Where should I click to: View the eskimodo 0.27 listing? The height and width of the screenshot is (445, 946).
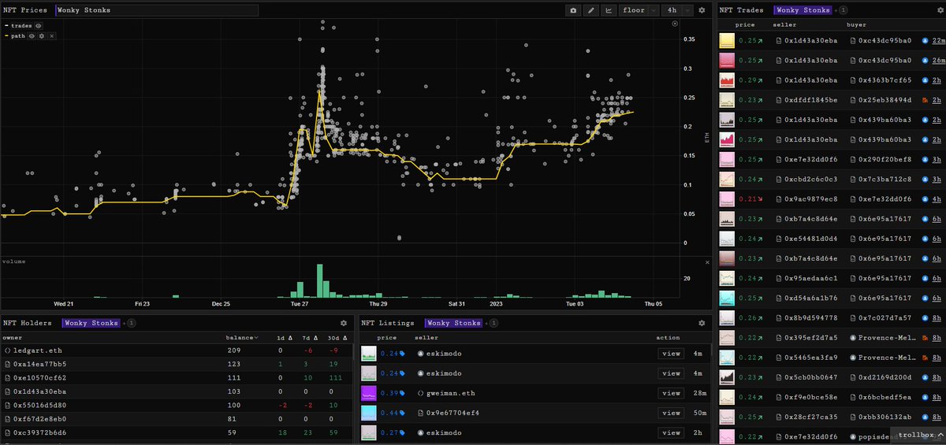point(671,432)
